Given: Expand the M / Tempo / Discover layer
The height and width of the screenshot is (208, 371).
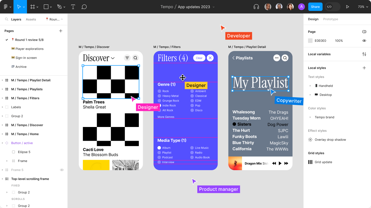Looking at the screenshot, I should point(3,125).
